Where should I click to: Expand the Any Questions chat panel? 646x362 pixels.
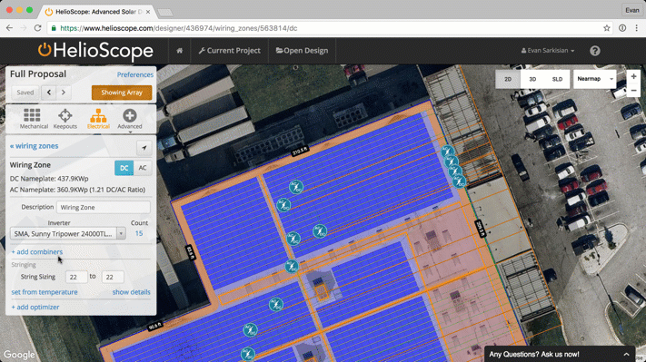coord(559,354)
